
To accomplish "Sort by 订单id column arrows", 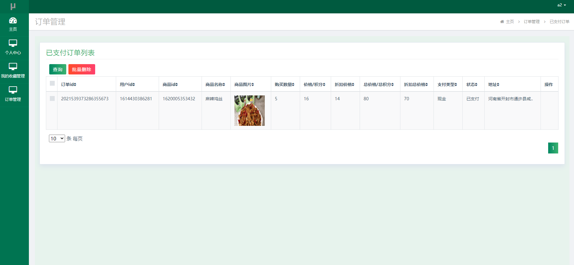I will point(75,84).
